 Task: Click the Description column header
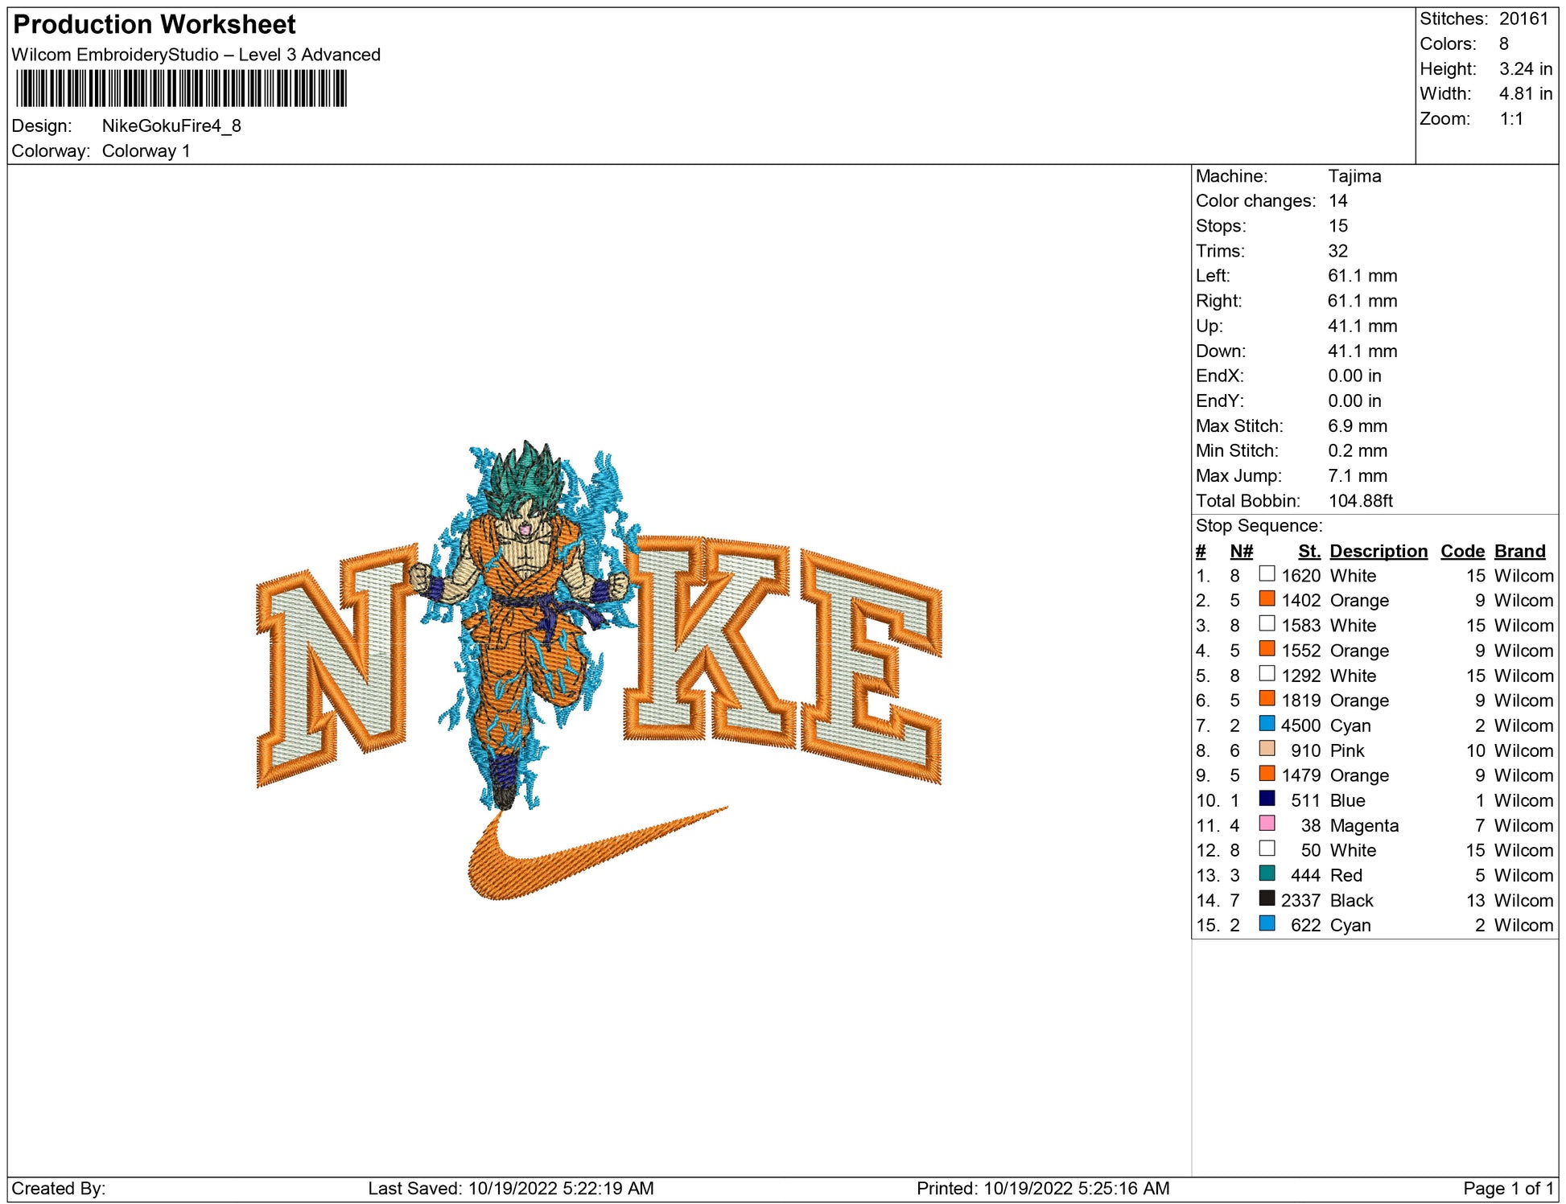(x=1378, y=551)
